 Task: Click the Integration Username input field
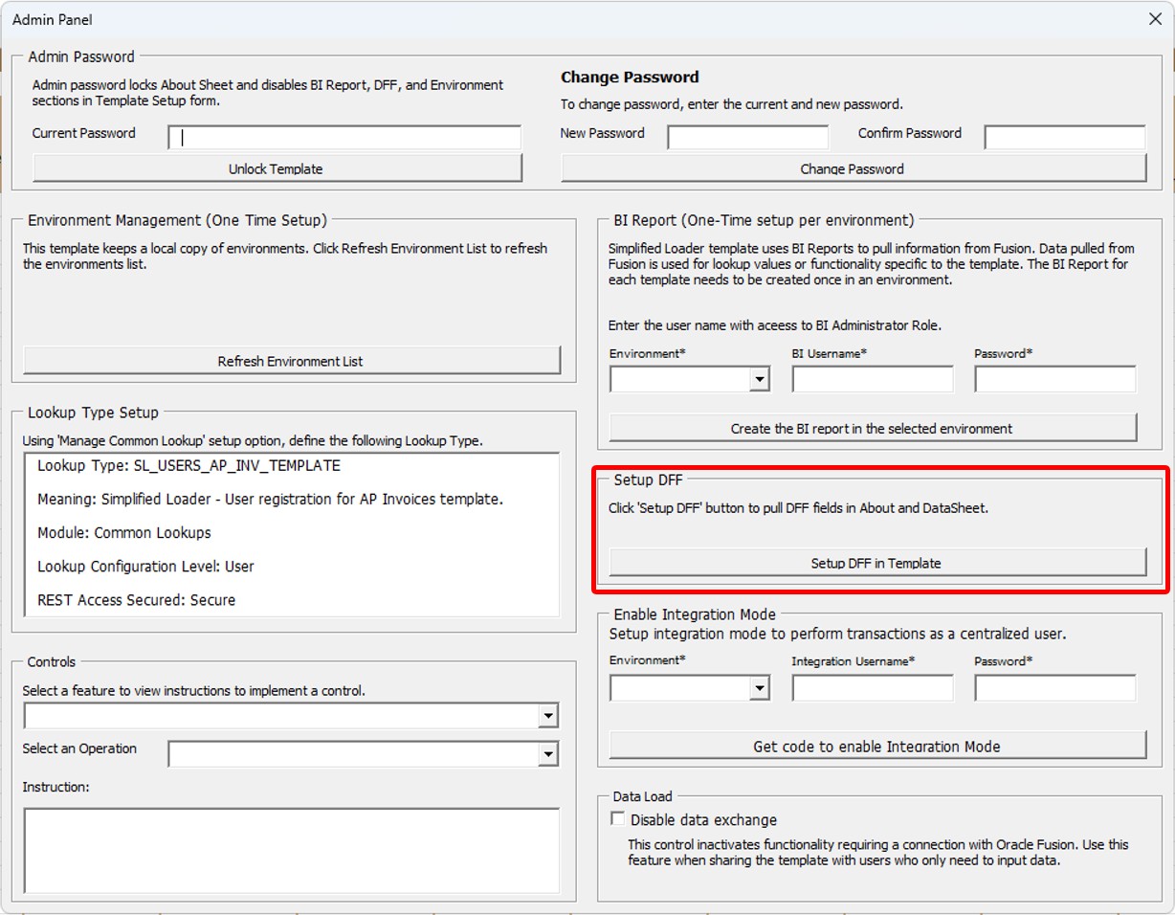[x=873, y=687]
